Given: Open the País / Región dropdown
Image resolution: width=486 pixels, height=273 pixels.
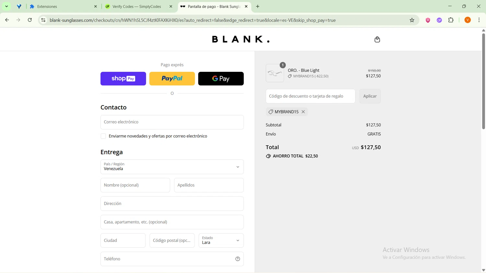Looking at the screenshot, I should [172, 167].
